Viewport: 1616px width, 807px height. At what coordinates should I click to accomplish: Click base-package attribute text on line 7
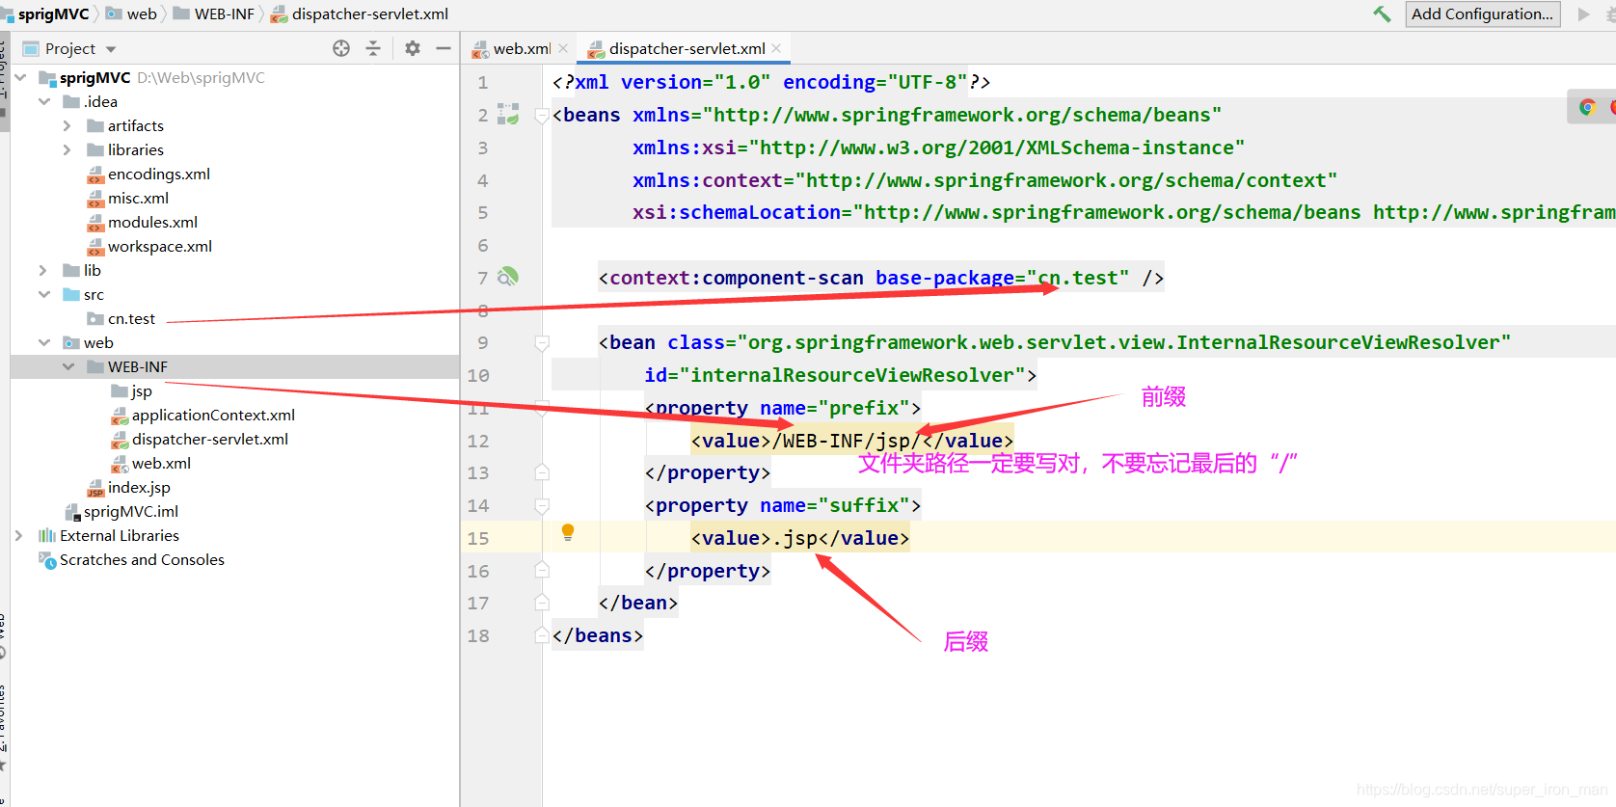(945, 278)
